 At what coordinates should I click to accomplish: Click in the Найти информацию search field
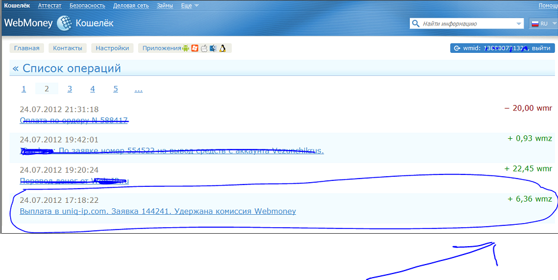468,24
